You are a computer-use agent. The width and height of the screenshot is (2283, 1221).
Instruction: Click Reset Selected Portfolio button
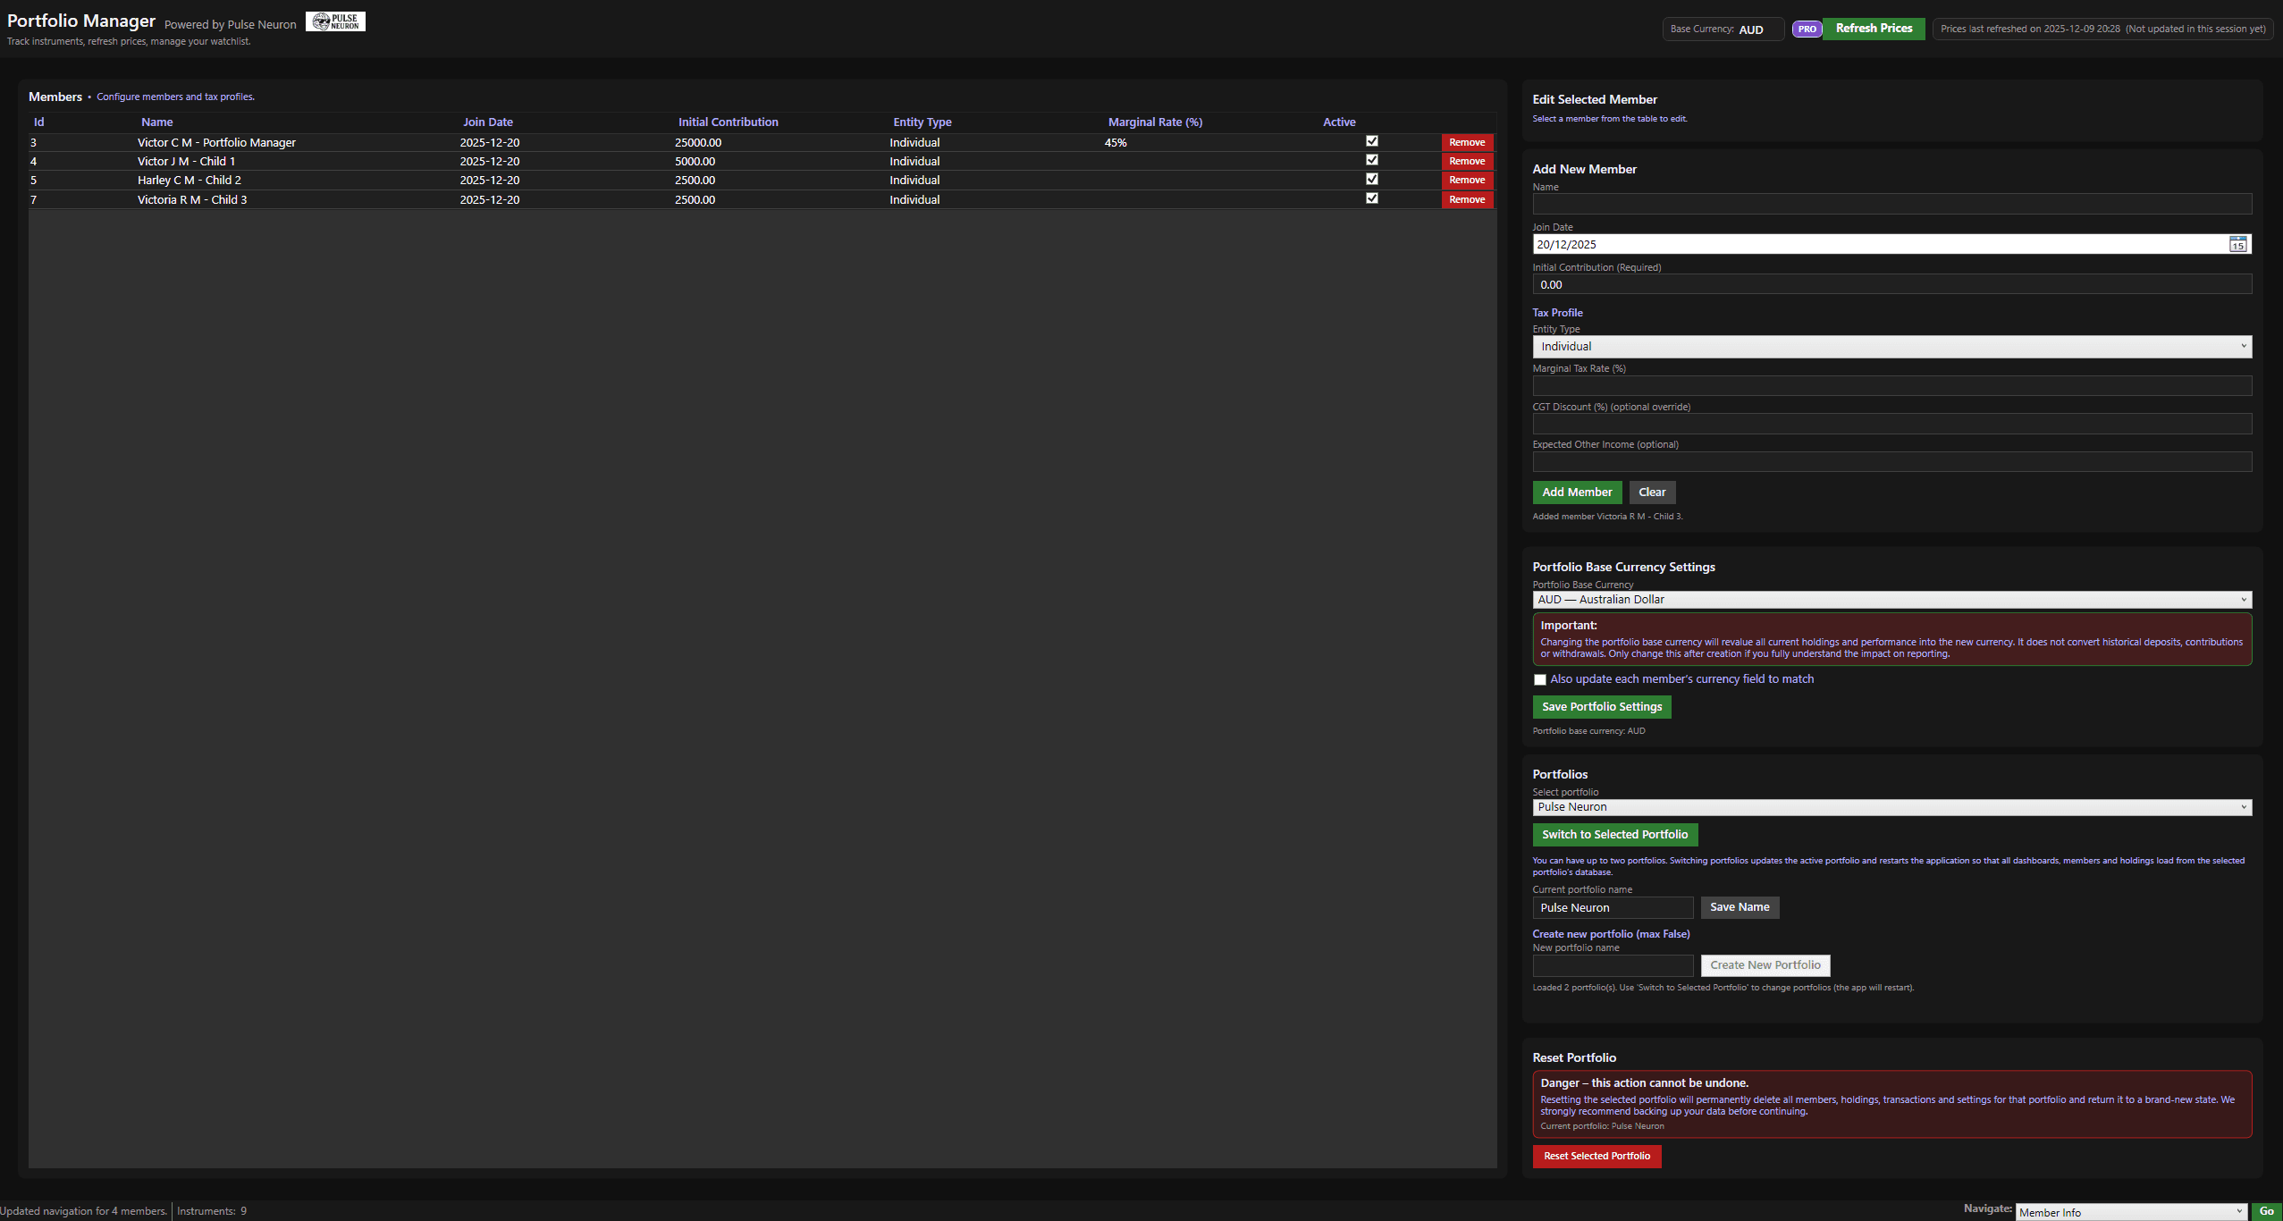point(1596,1156)
